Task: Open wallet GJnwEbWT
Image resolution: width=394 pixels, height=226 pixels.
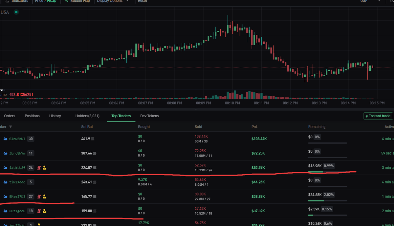Action: (x=17, y=139)
